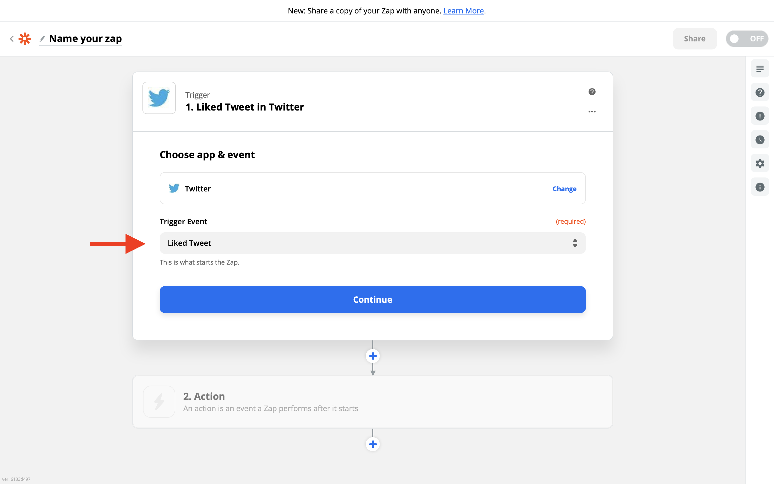
Task: Click the Twitter bird icon in trigger header
Action: pyautogui.click(x=159, y=98)
